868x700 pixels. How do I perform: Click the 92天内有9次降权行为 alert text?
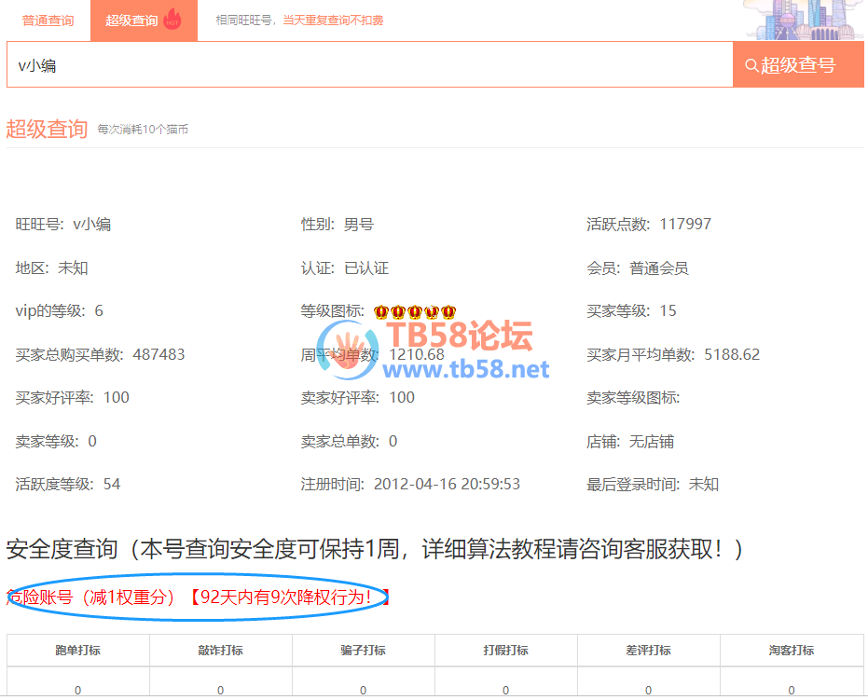coord(289,597)
